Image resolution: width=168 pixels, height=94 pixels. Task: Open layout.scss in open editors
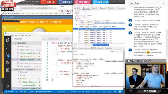click(24, 50)
